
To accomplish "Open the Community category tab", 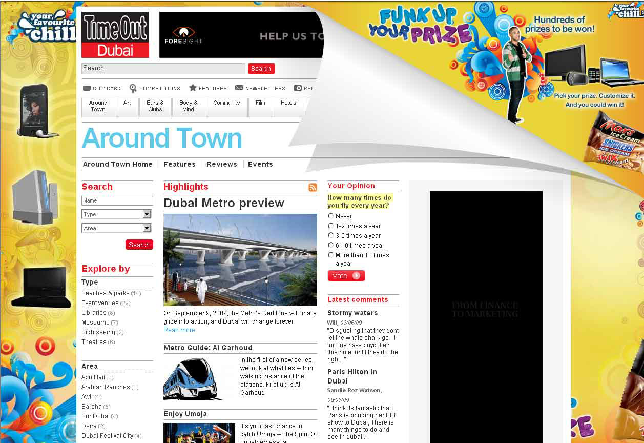I will [226, 108].
